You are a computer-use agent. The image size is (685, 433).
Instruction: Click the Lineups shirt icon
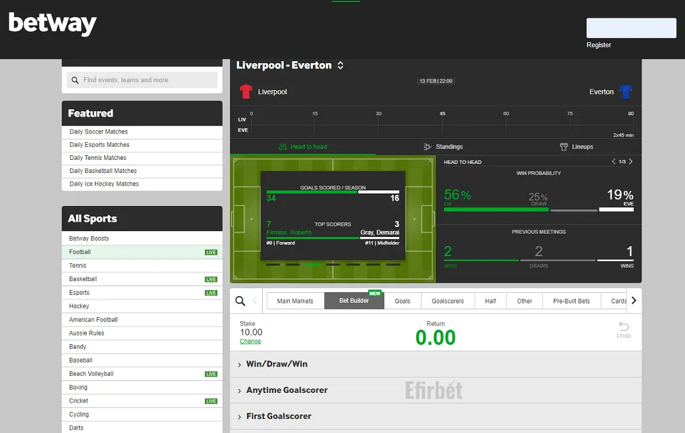(x=564, y=147)
